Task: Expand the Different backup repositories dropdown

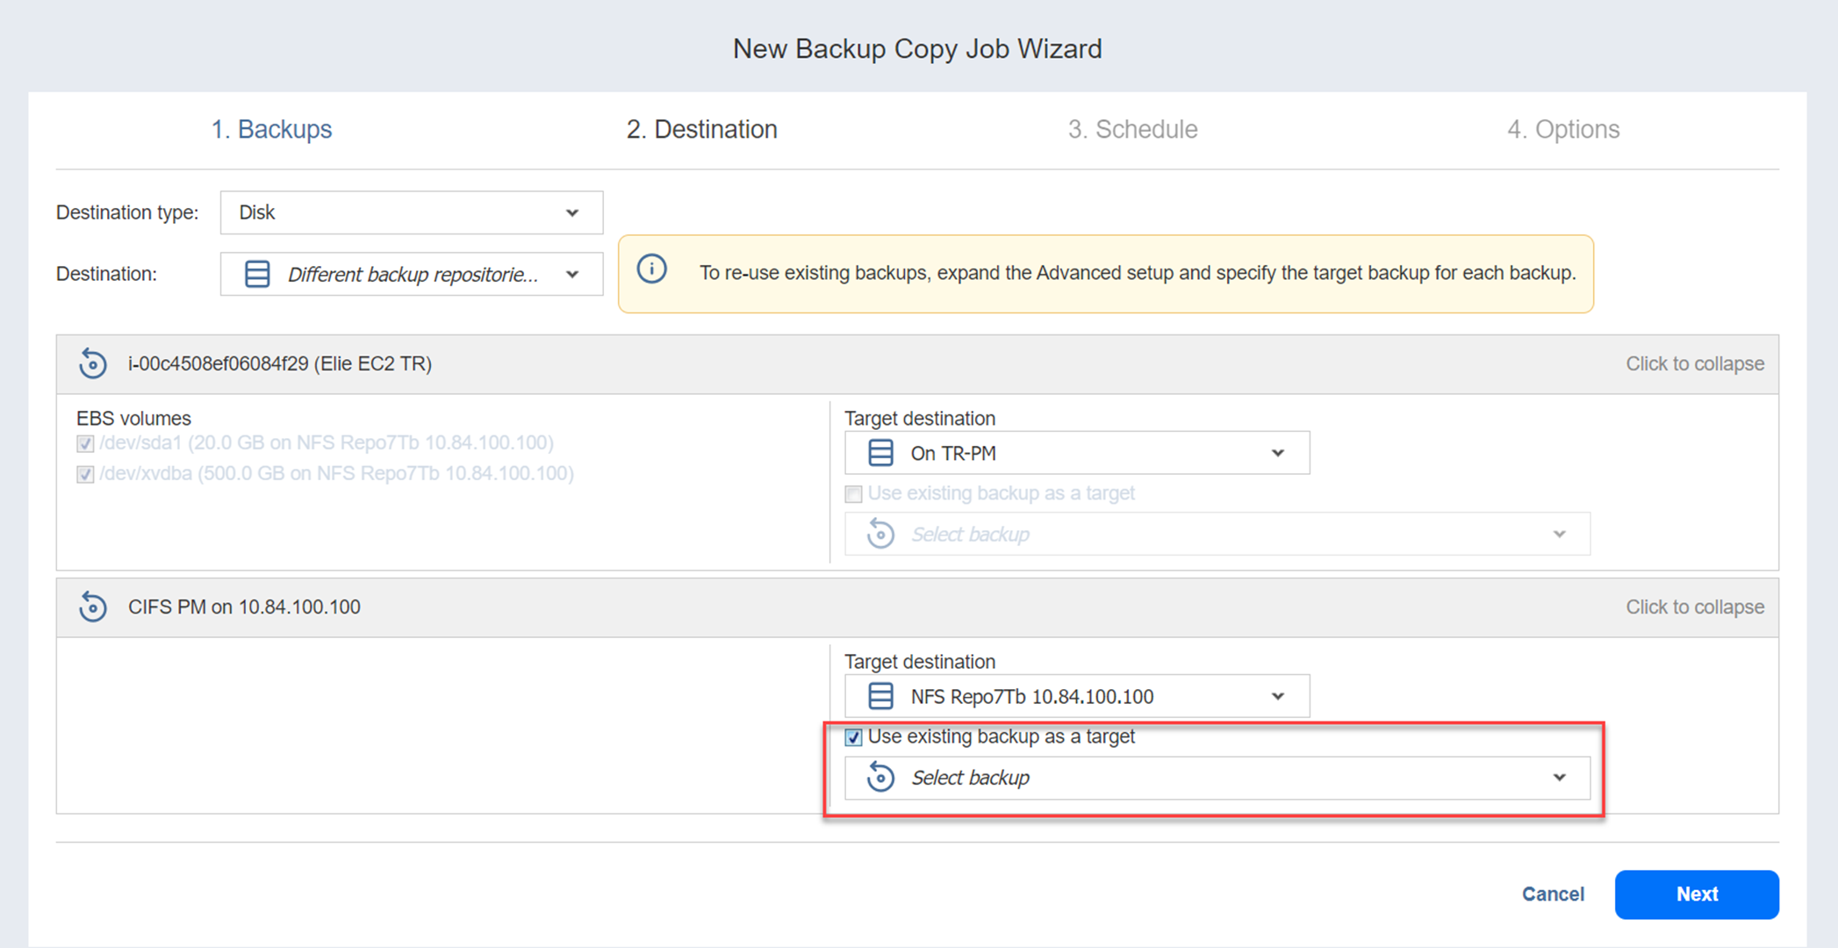Action: click(572, 275)
